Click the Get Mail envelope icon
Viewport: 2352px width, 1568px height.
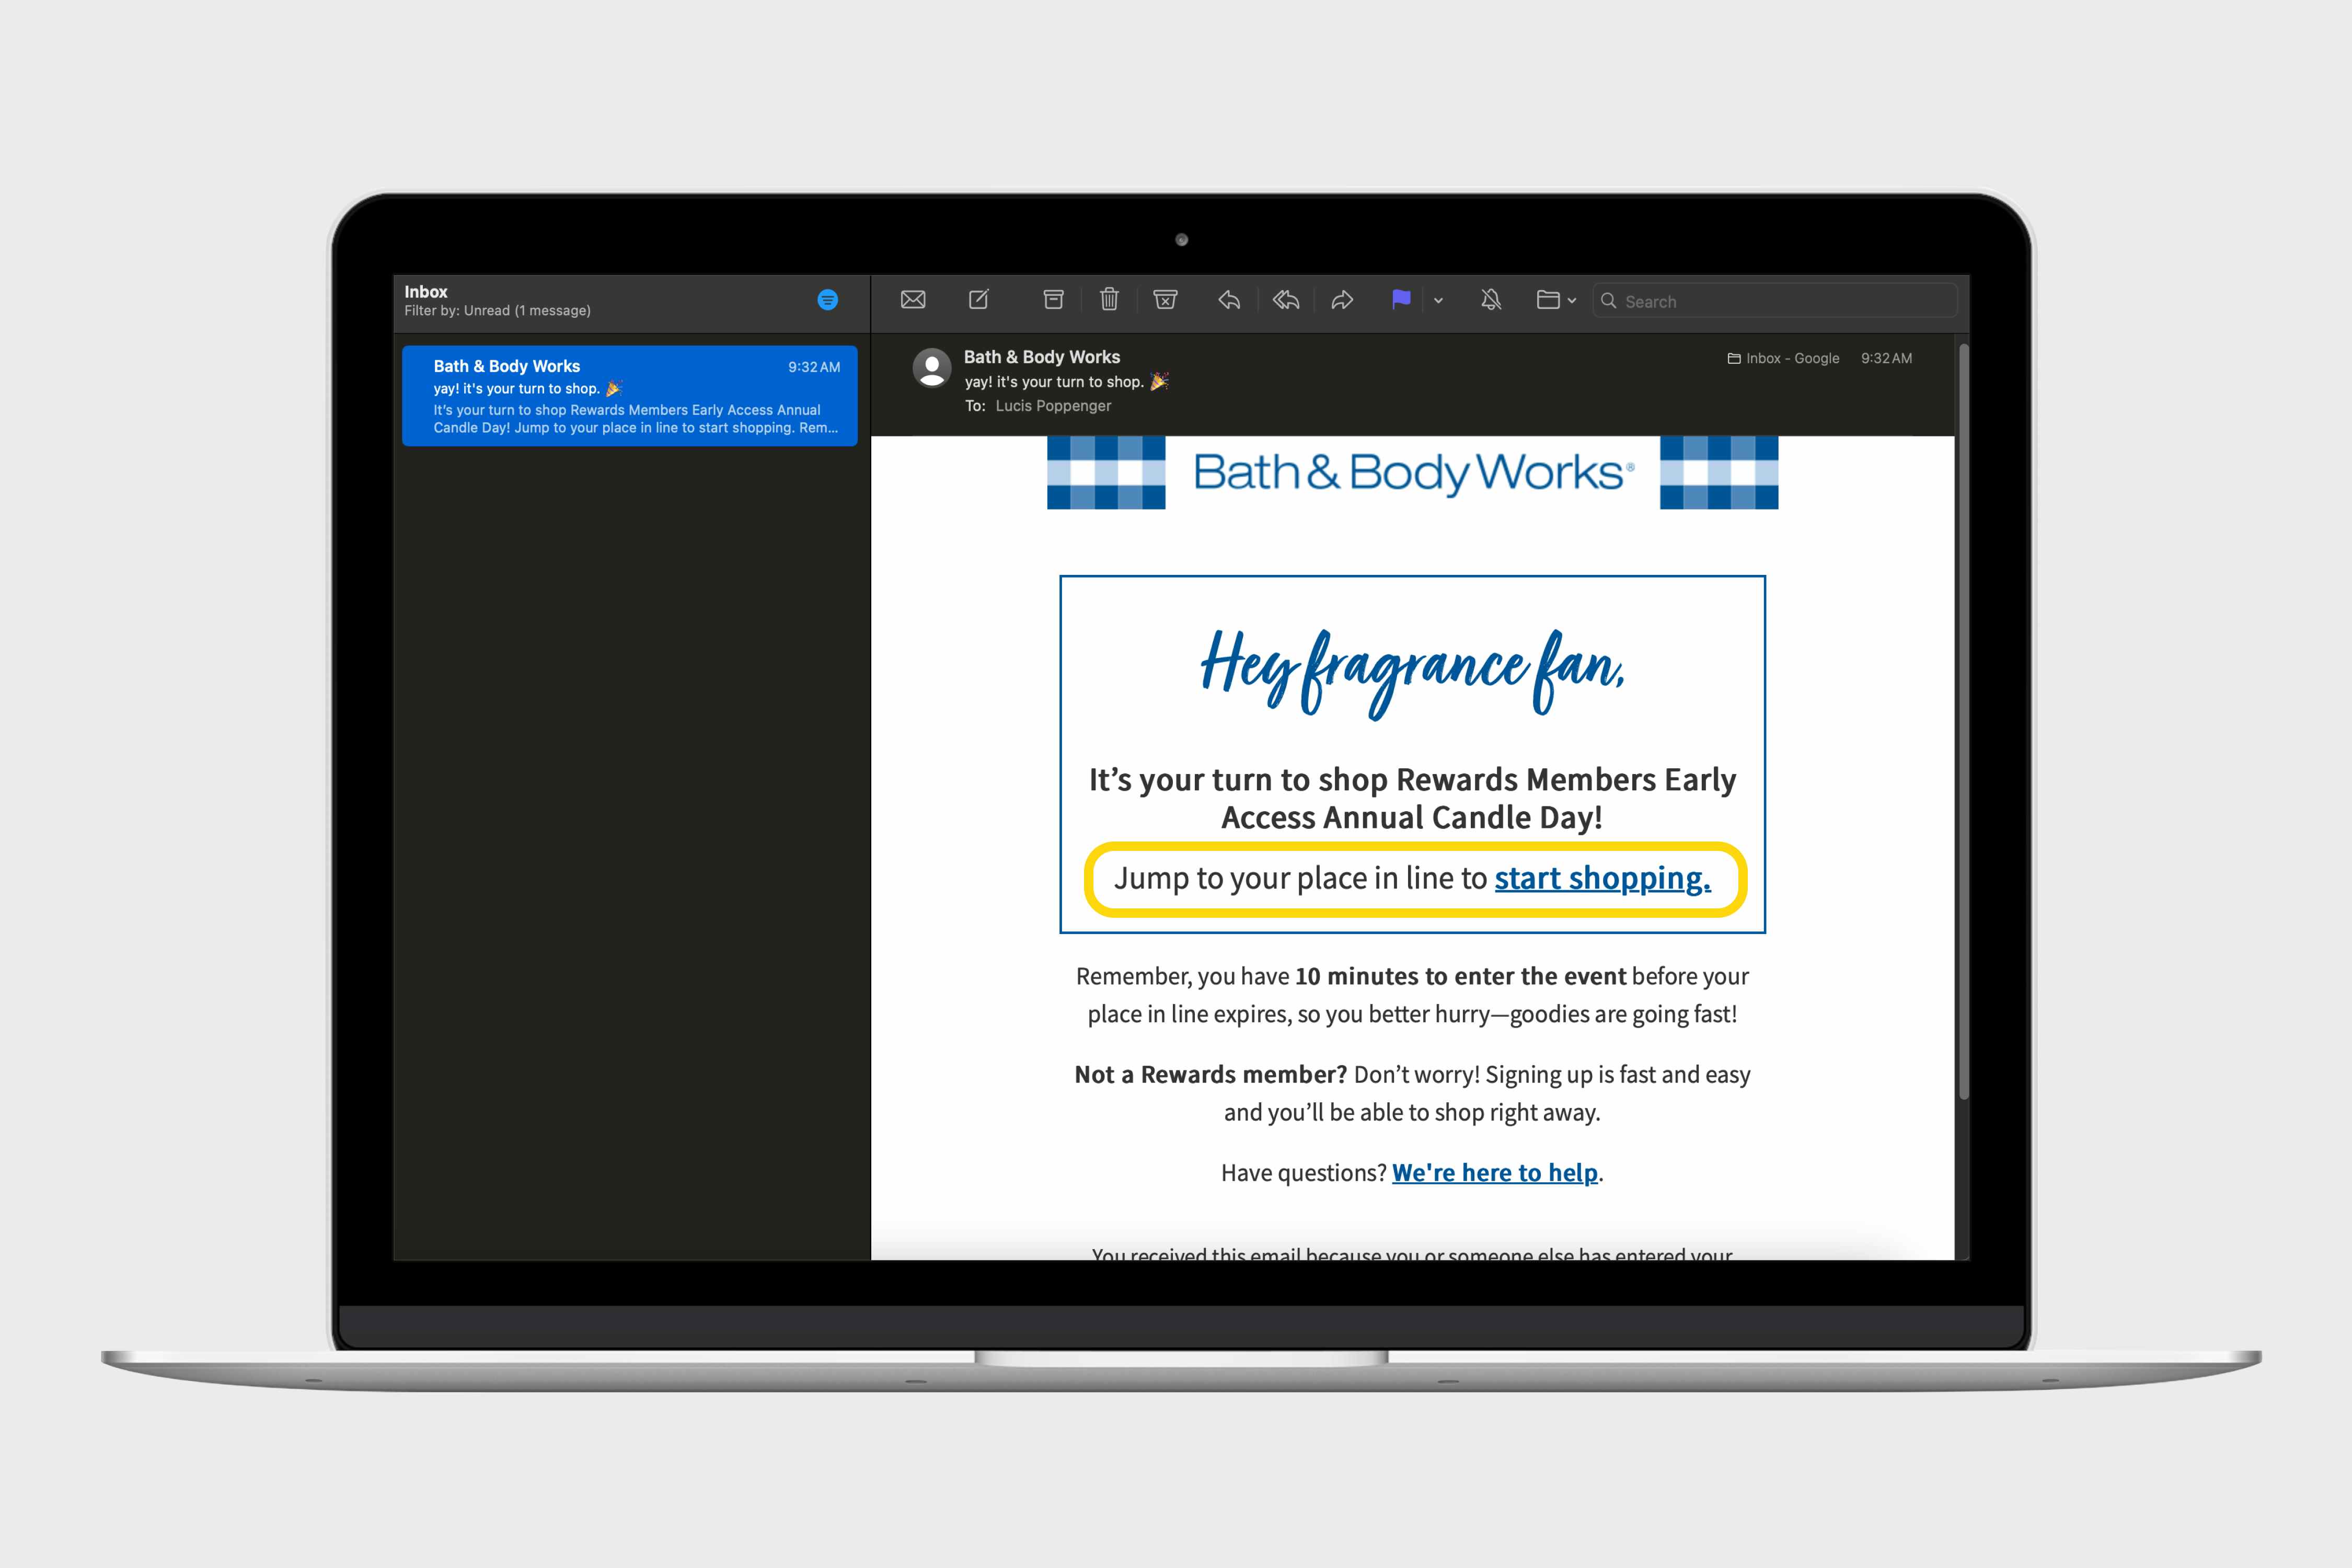point(912,300)
